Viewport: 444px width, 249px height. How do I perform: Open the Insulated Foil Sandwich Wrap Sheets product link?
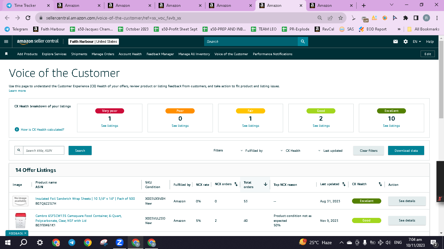pos(85,198)
